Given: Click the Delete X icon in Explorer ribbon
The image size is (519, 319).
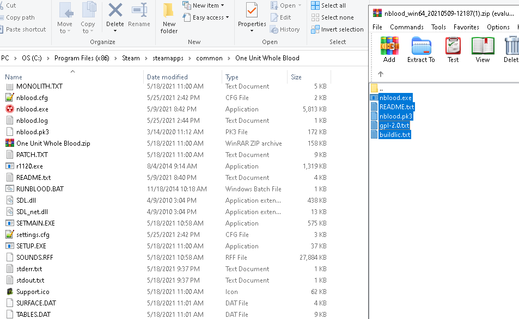Looking at the screenshot, I should 115,10.
